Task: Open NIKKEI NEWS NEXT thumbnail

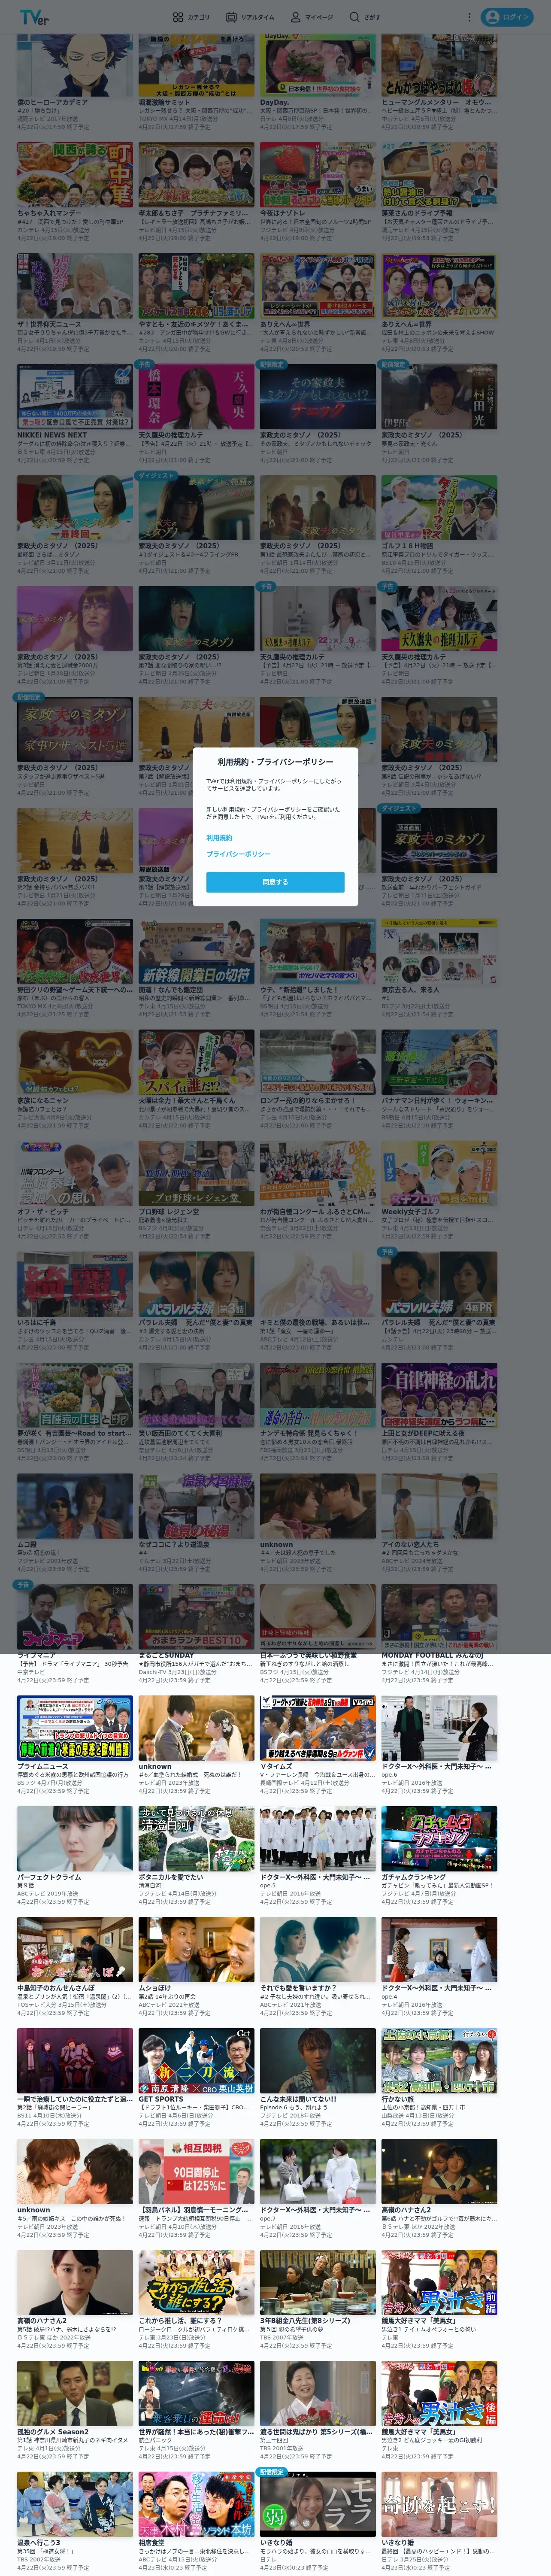Action: point(75,396)
